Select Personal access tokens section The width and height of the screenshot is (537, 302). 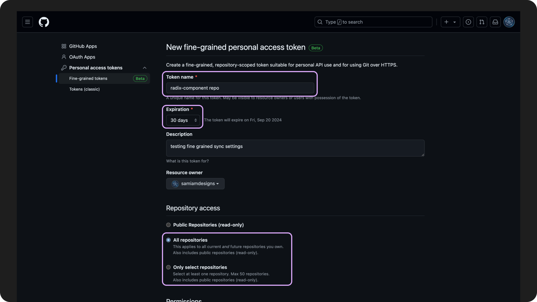click(96, 68)
